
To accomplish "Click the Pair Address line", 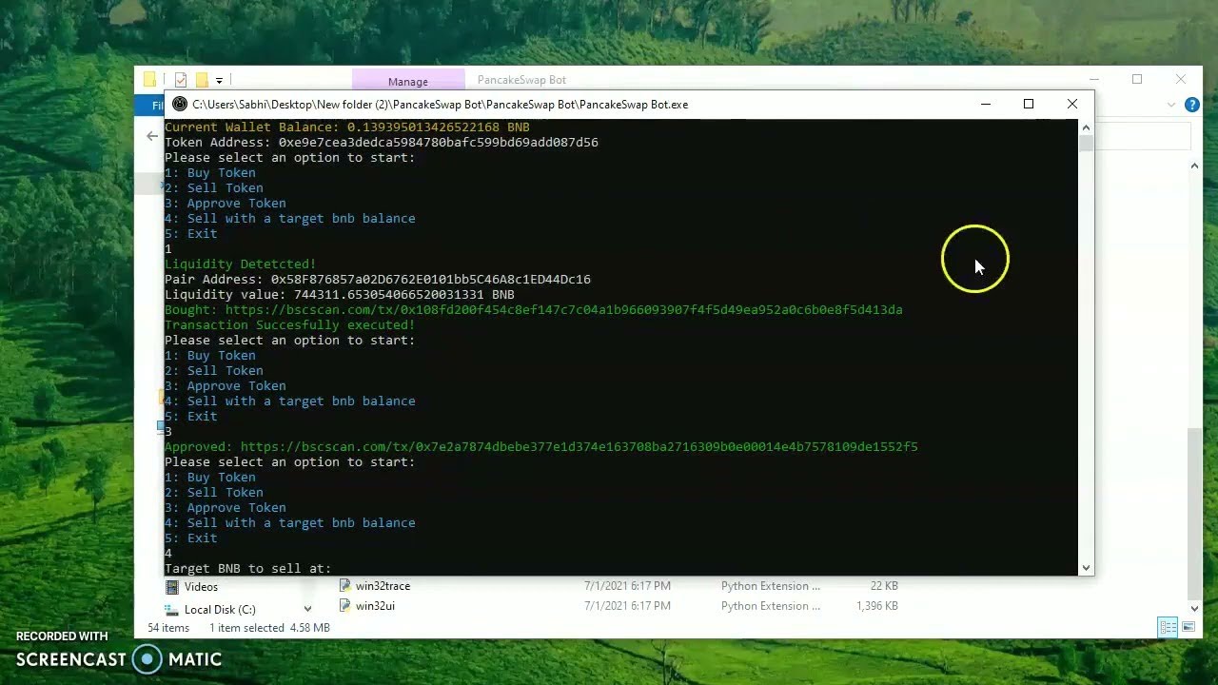I will point(378,280).
